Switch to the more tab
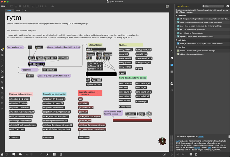 click(x=18, y=11)
